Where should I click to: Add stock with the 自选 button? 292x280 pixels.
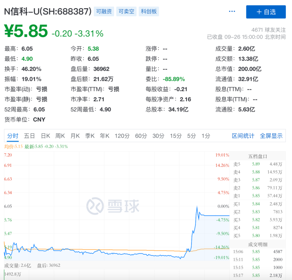click(266, 12)
